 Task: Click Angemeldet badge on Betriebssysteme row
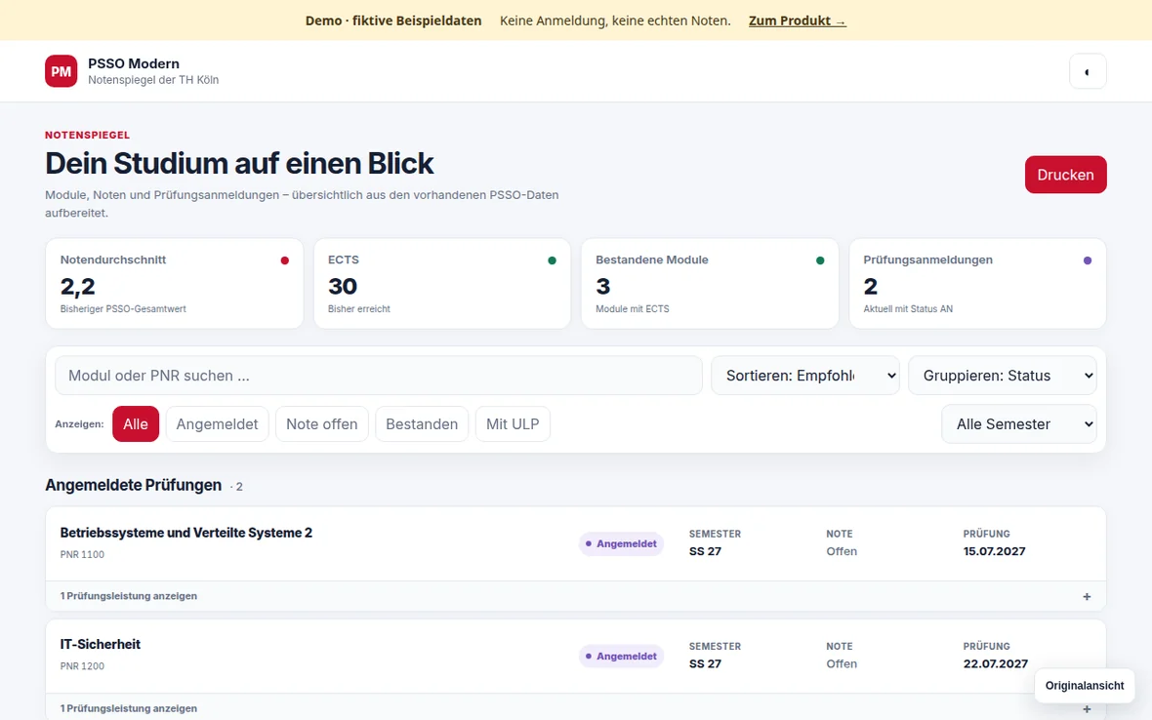[622, 543]
